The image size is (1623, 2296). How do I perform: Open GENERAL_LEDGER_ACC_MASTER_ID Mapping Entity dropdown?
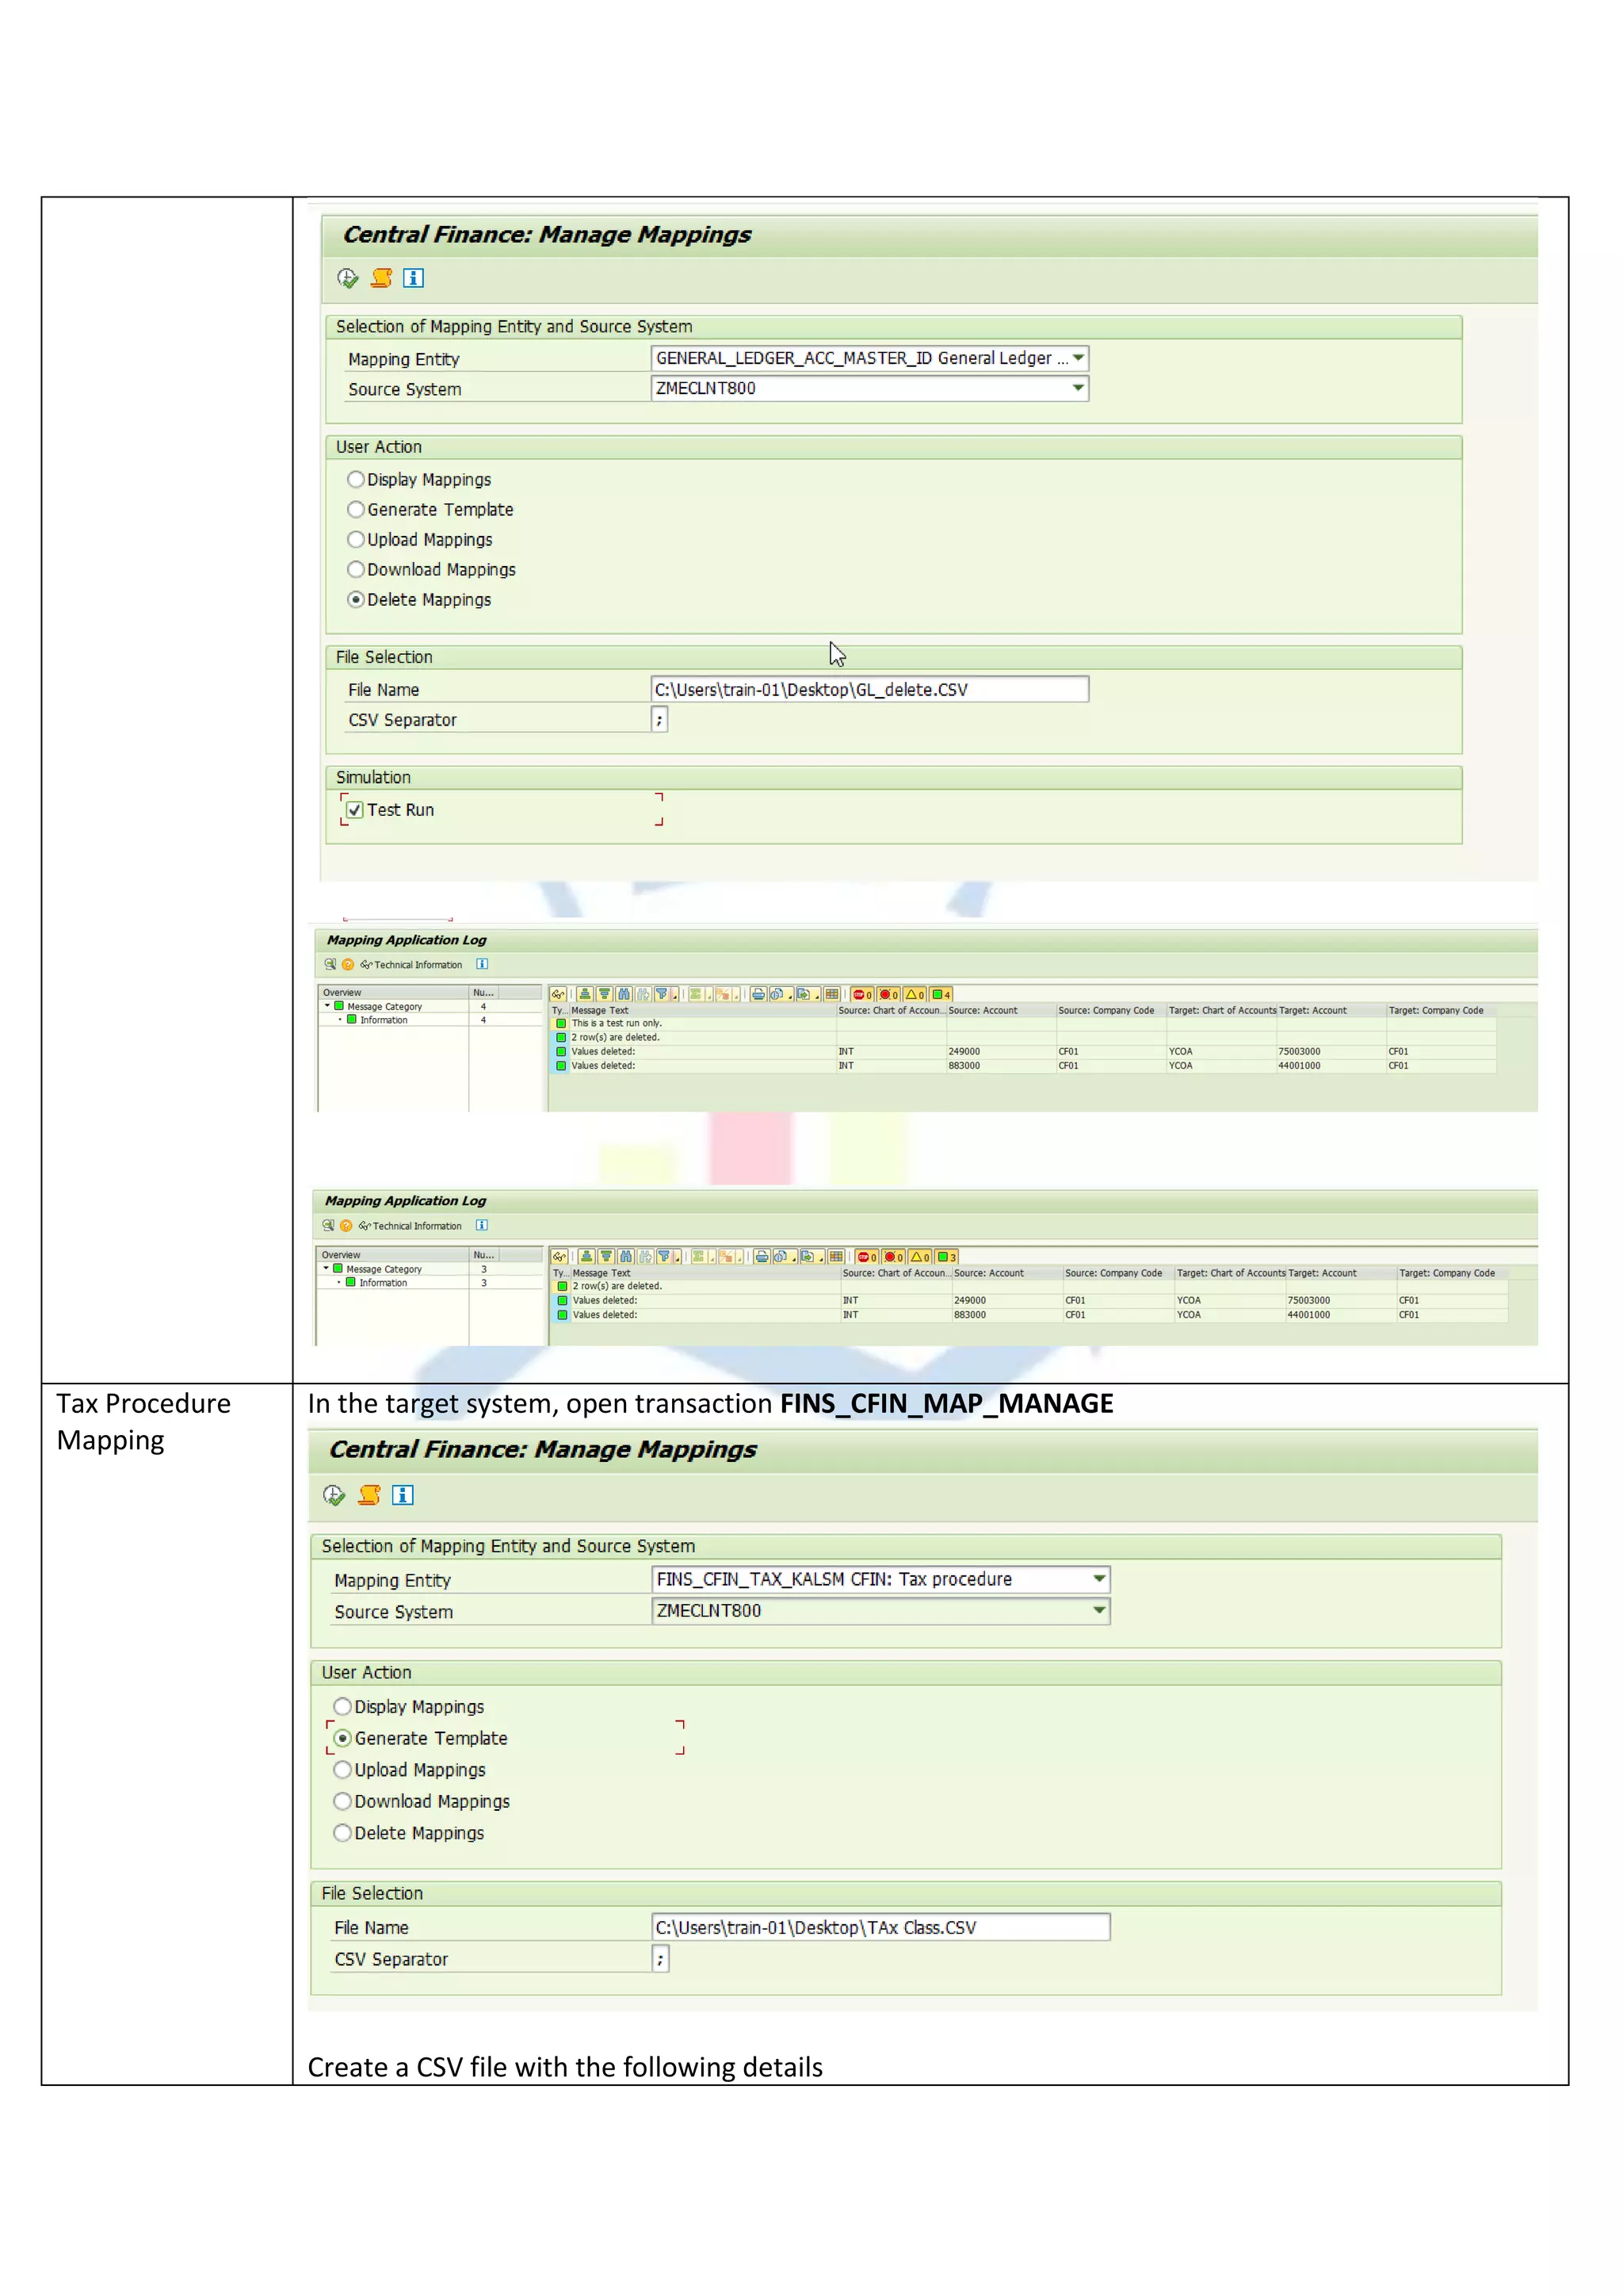coord(1079,358)
